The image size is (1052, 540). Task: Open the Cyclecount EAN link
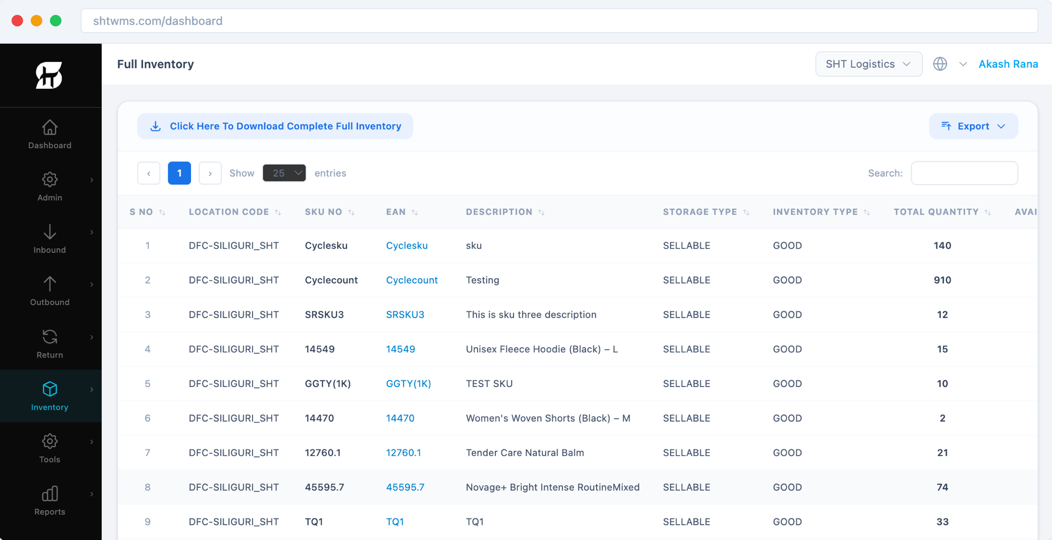[412, 280]
